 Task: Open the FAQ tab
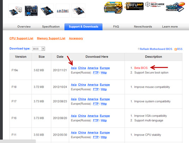coord(116,26)
